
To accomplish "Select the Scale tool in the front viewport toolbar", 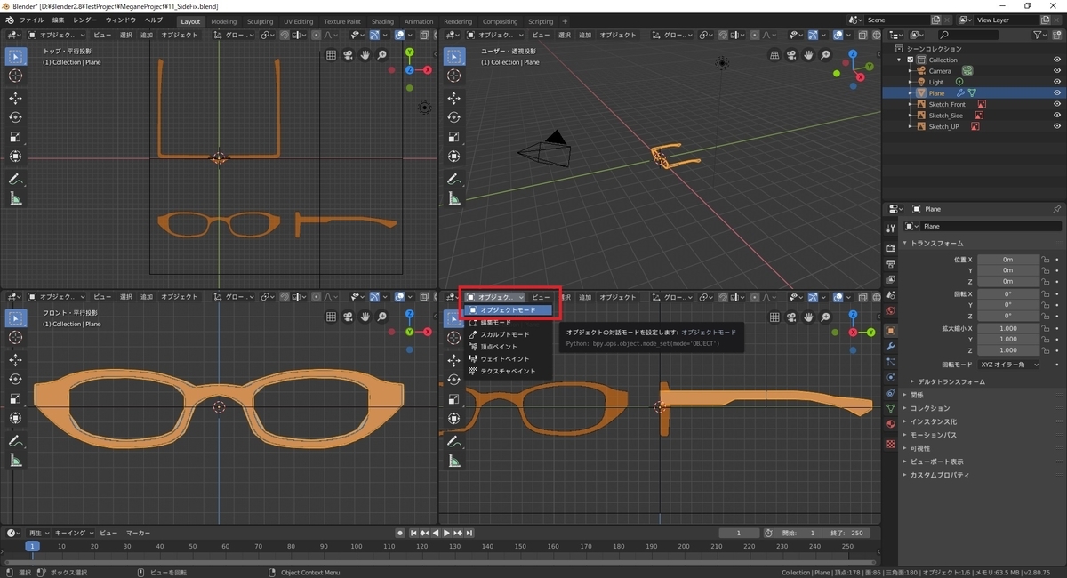I will (15, 398).
